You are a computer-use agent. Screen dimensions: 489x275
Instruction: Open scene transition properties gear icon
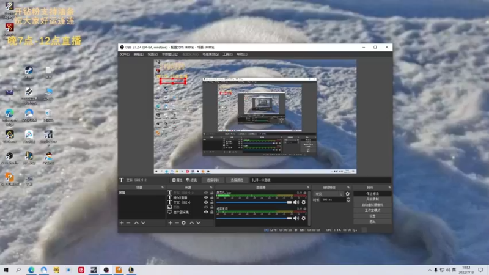348,194
